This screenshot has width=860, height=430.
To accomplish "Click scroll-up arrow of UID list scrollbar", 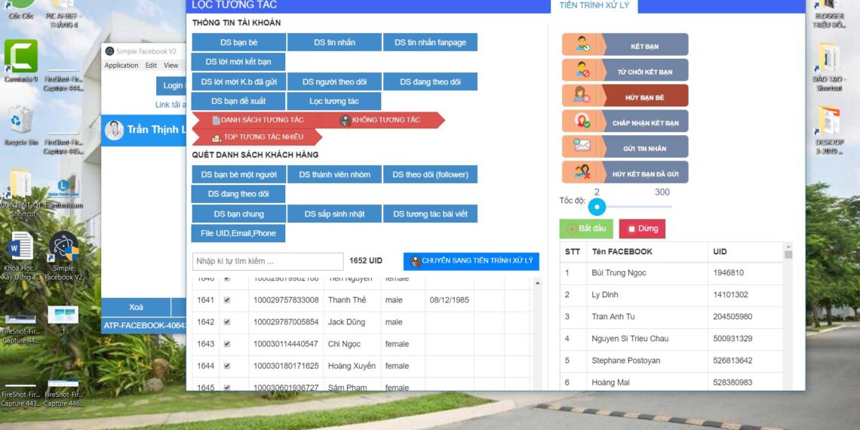I will pyautogui.click(x=537, y=283).
